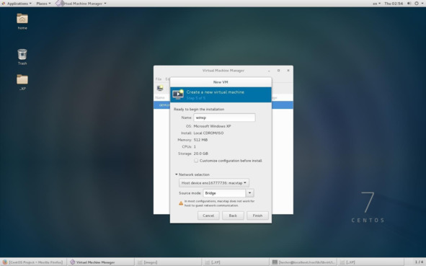Open the Applications menu
The height and width of the screenshot is (266, 426).
click(17, 4)
